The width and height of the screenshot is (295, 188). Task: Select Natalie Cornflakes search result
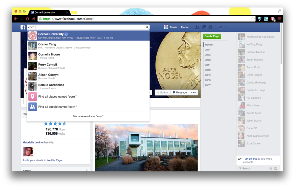coord(88,86)
